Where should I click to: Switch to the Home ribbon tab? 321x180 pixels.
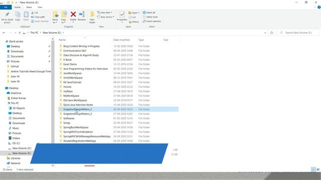tap(18, 7)
